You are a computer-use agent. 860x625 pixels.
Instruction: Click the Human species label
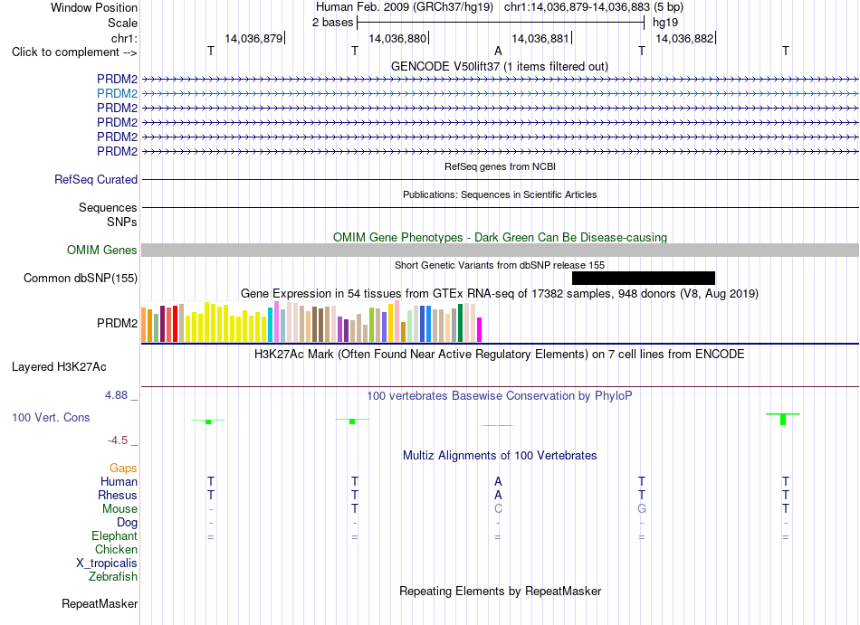tap(119, 481)
